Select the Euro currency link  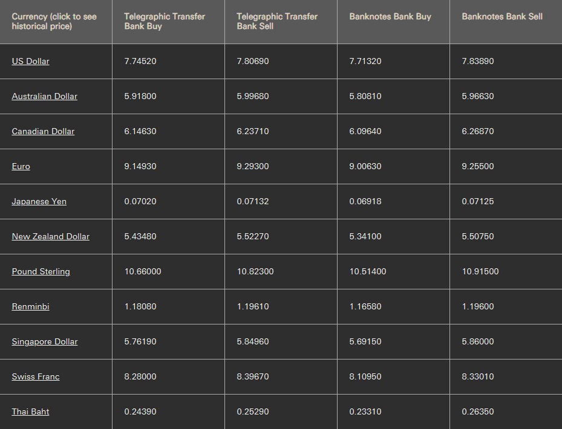pos(21,166)
